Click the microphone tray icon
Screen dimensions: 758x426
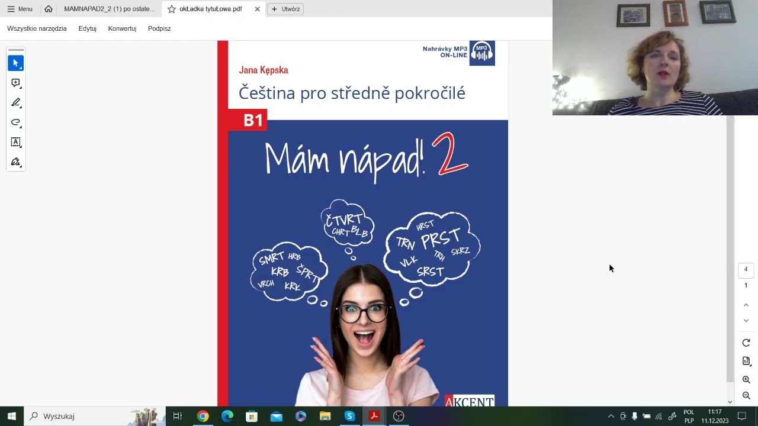634,416
